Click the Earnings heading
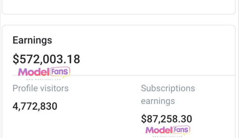This screenshot has height=138, width=239. [x=32, y=40]
